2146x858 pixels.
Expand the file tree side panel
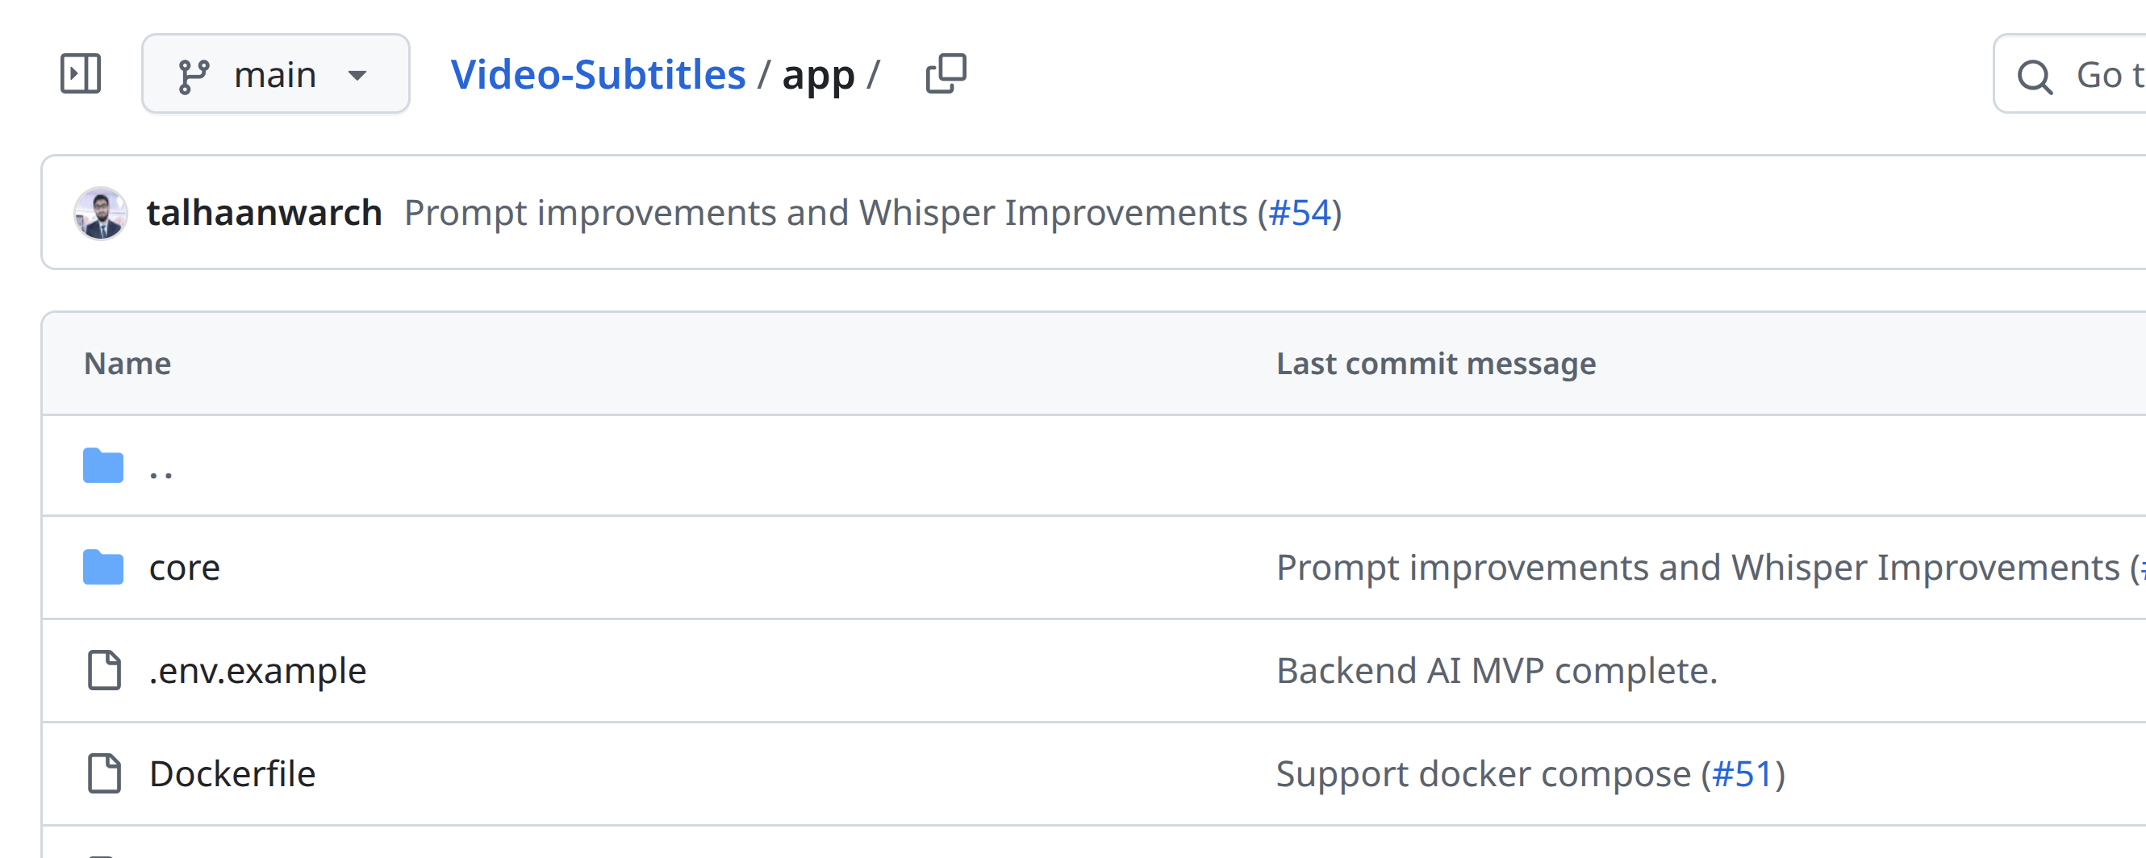81,74
